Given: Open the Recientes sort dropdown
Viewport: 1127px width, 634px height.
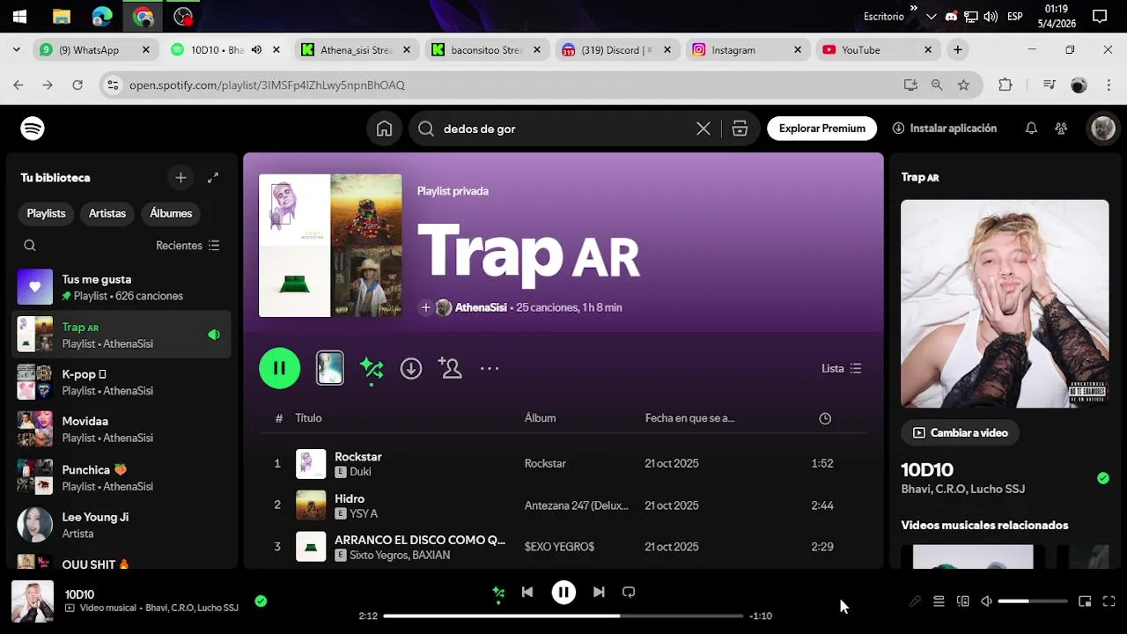Looking at the screenshot, I should pyautogui.click(x=188, y=246).
